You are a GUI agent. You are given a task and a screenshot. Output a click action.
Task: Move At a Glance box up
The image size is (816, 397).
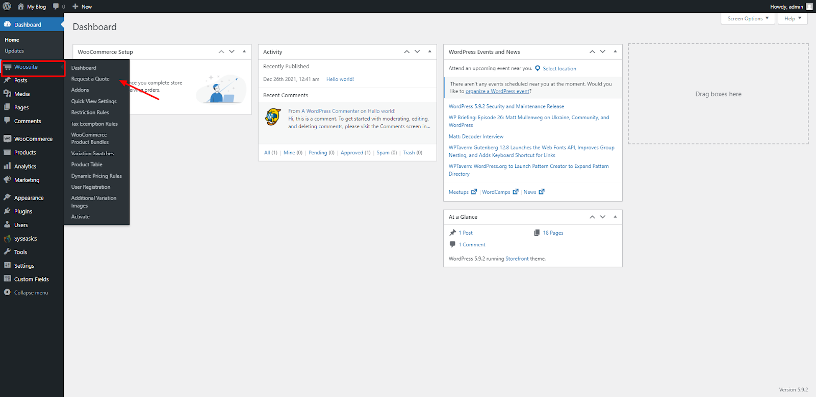pyautogui.click(x=592, y=217)
